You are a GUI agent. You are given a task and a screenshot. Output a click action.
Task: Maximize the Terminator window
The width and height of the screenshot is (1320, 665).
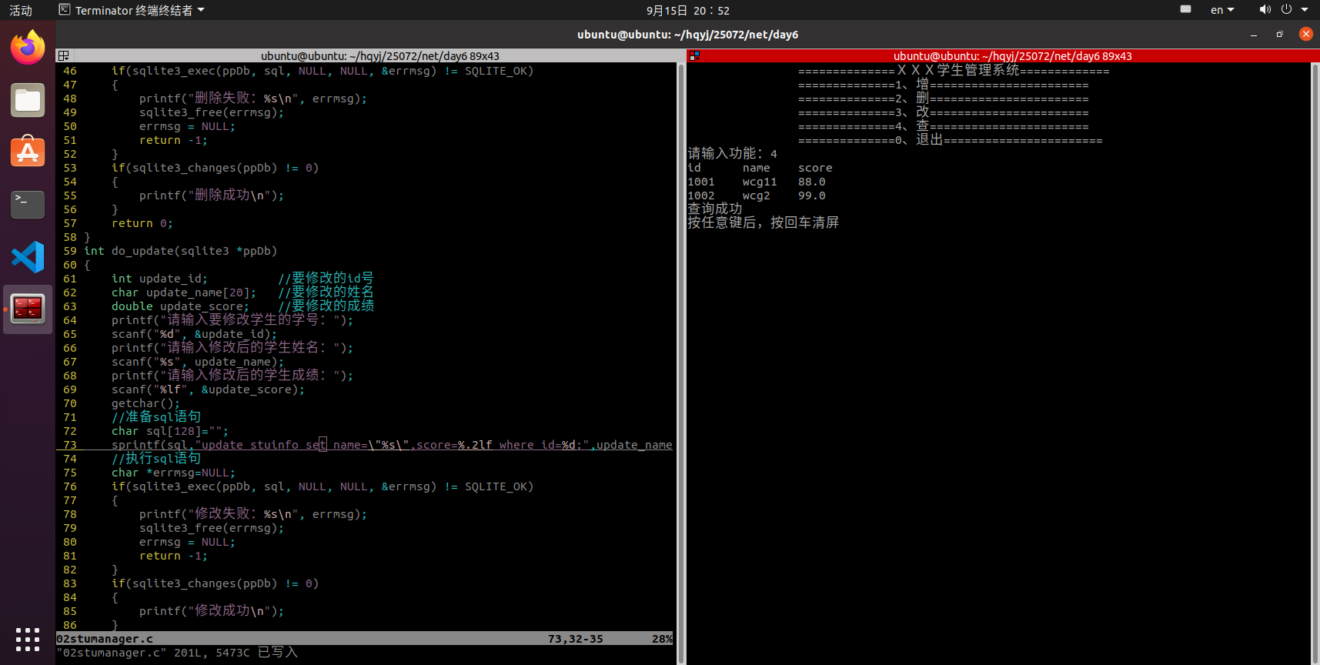(x=1279, y=35)
